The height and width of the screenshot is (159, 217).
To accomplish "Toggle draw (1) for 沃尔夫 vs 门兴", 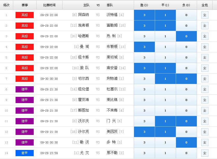I will 165,121.
